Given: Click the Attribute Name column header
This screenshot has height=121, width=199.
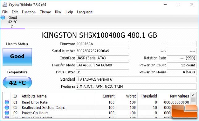Looking at the screenshot, I should 57,96.
